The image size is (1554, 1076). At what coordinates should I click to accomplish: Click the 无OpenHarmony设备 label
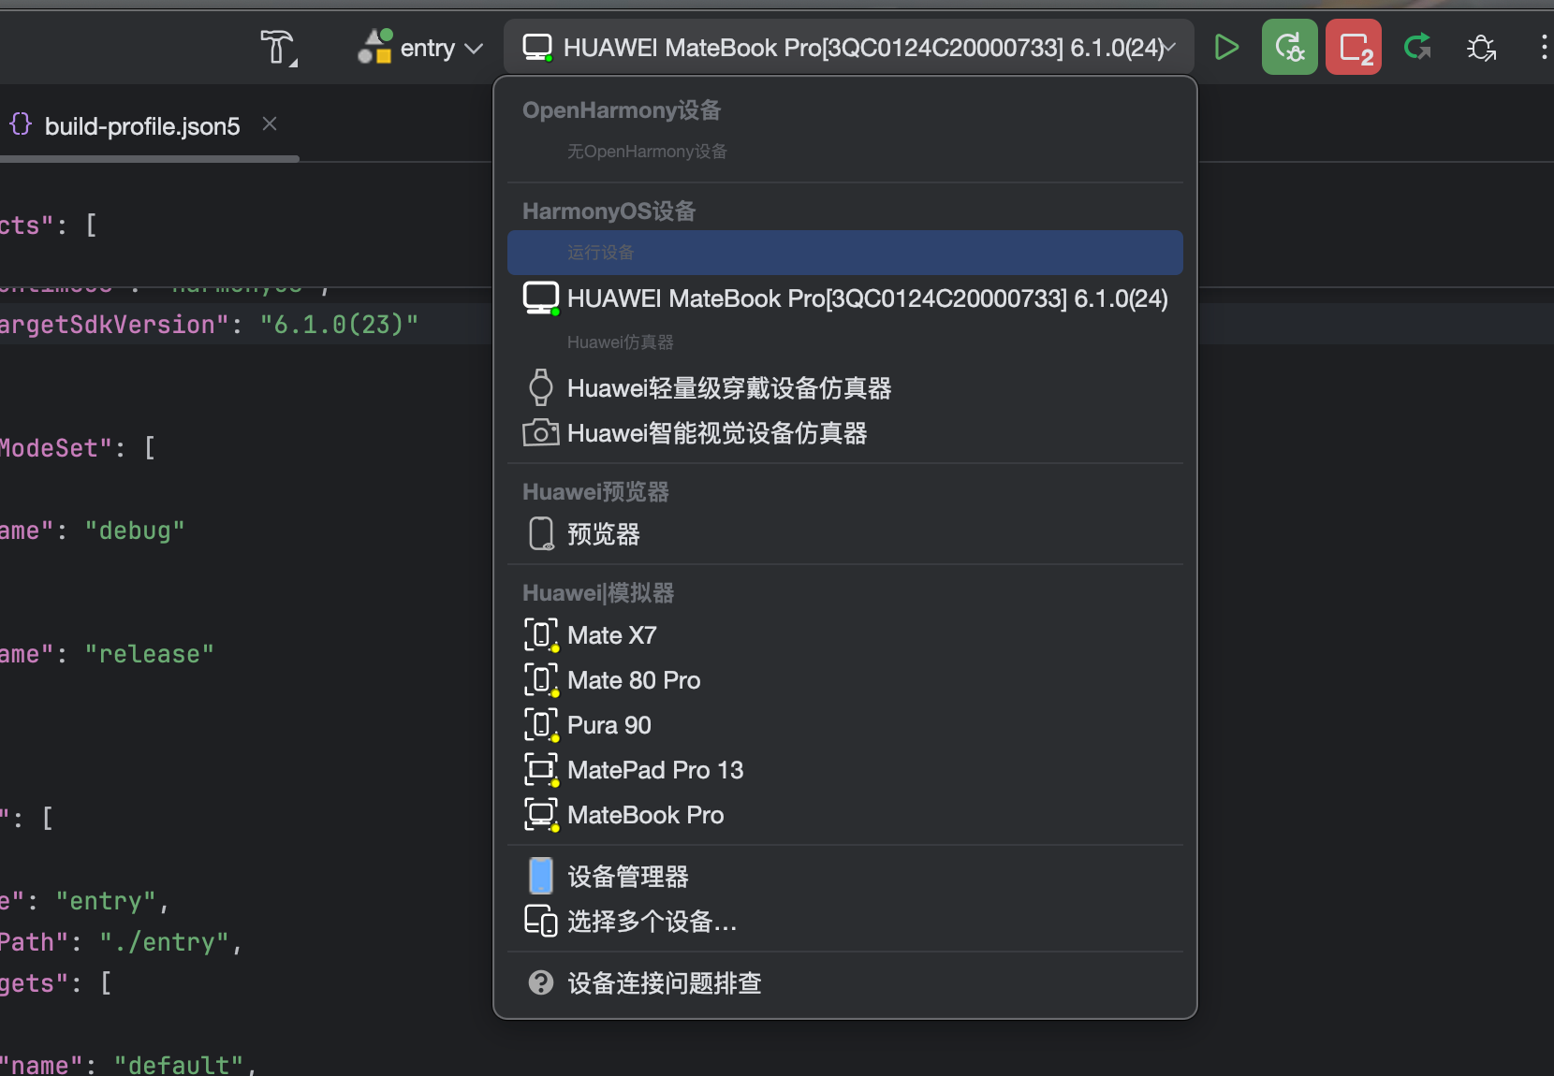(647, 152)
